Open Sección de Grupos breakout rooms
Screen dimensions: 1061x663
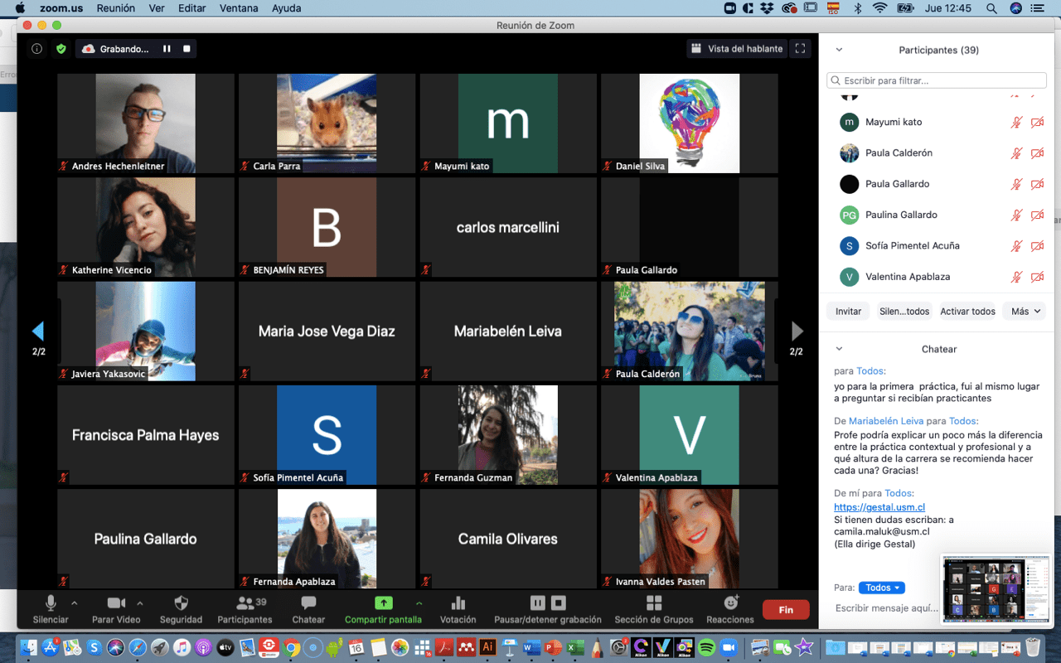pos(654,603)
